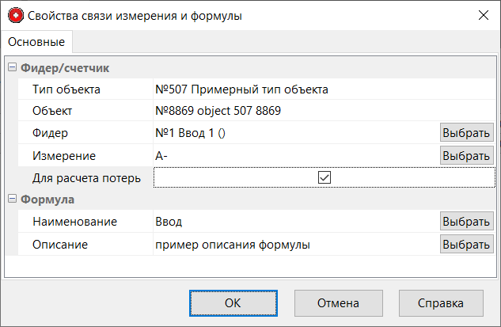Click the Фидер value '№1 Ввод 1 ()'
The width and height of the screenshot is (501, 327).
coord(192,133)
